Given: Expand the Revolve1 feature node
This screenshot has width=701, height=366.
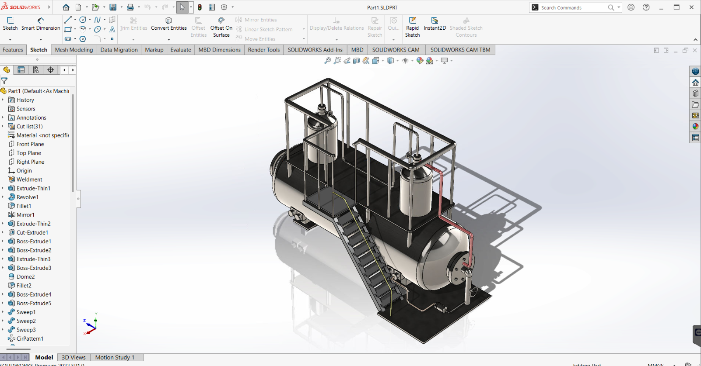Looking at the screenshot, I should [x=3, y=197].
